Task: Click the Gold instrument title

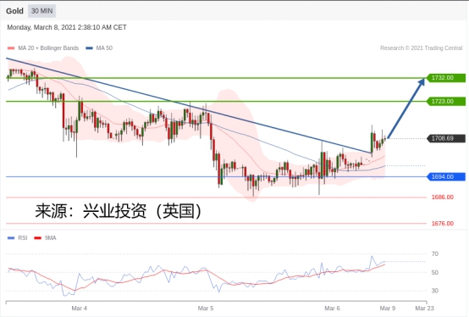Action: [14, 11]
